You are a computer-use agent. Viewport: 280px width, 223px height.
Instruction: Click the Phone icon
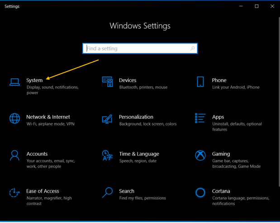coord(200,82)
